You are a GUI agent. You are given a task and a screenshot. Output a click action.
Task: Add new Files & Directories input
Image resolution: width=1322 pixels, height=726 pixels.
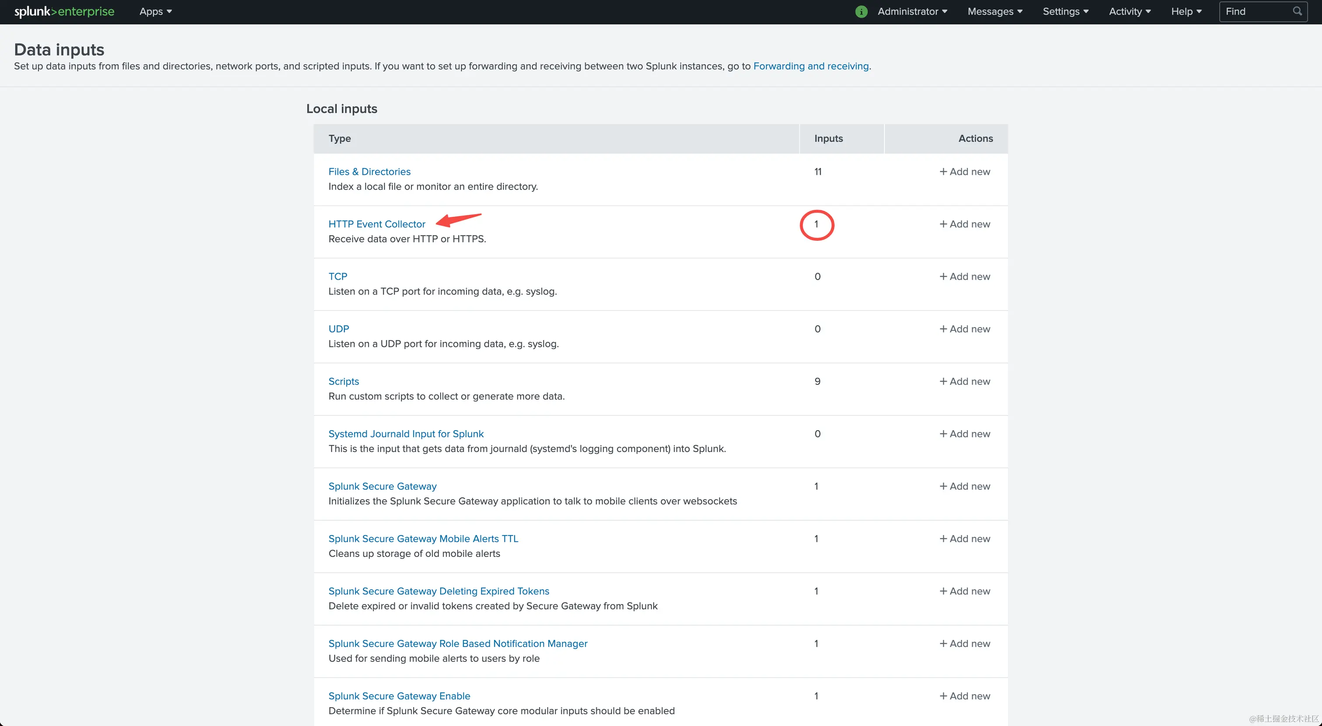pos(964,171)
